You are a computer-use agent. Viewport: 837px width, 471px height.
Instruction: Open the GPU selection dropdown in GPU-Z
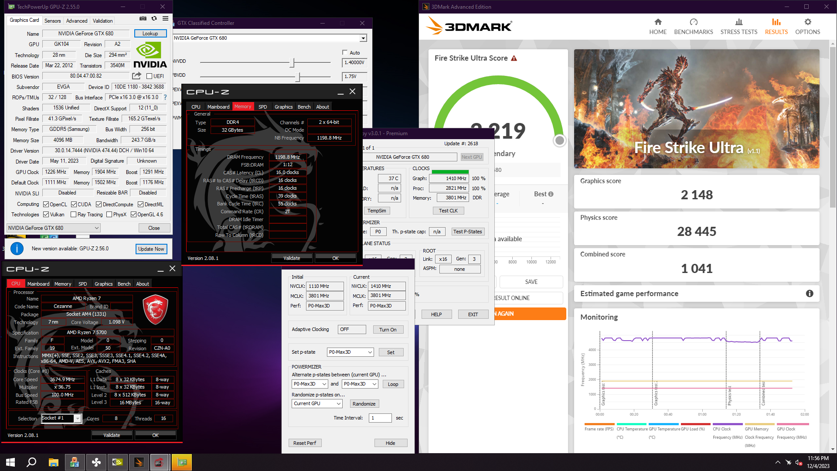tap(54, 228)
